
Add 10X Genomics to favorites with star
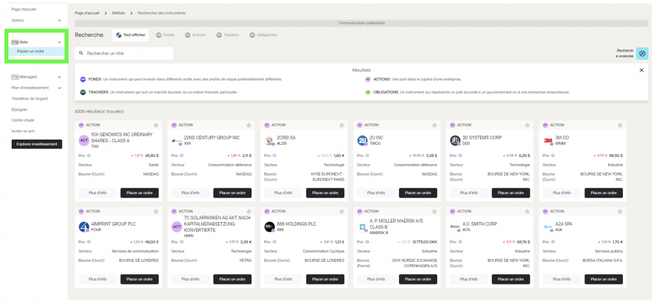tap(156, 125)
